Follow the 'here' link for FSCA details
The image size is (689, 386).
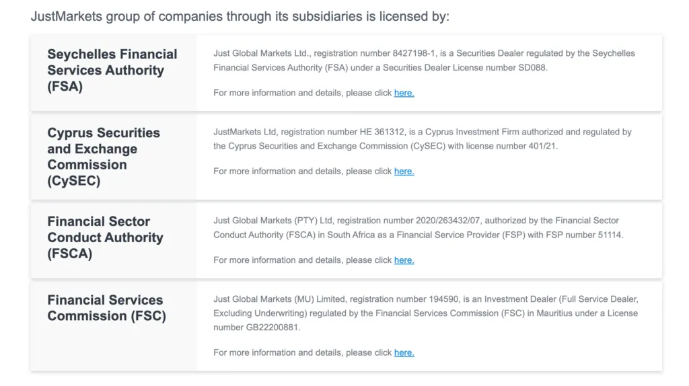(x=404, y=260)
